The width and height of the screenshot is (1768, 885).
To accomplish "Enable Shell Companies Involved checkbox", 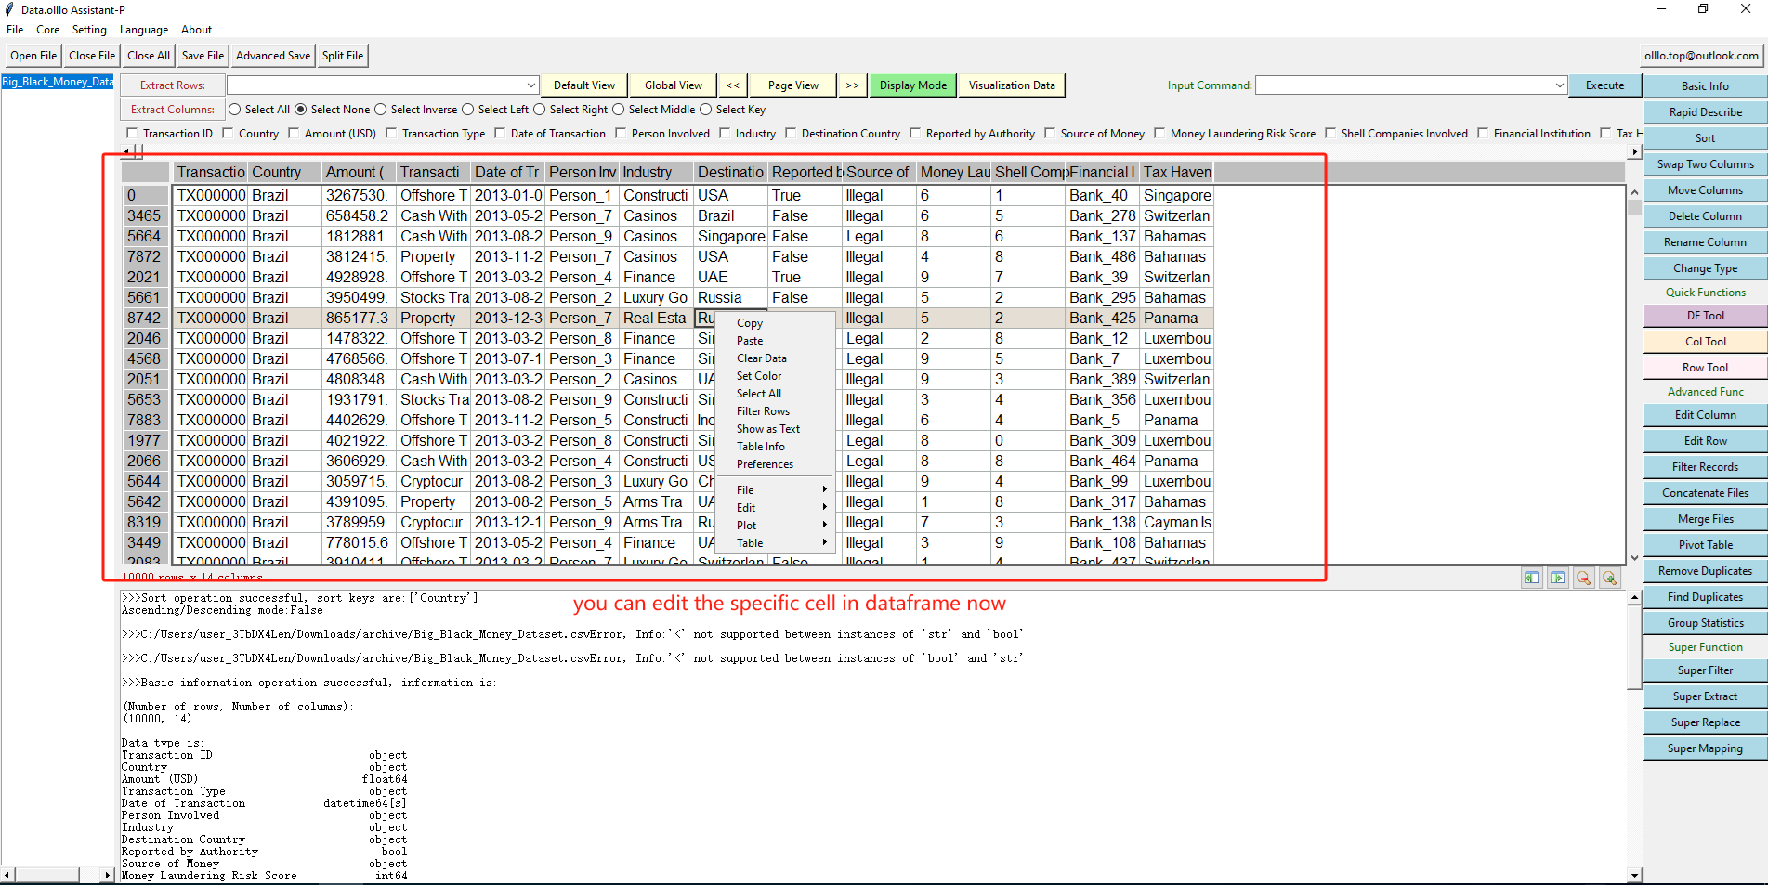I will [x=1330, y=133].
